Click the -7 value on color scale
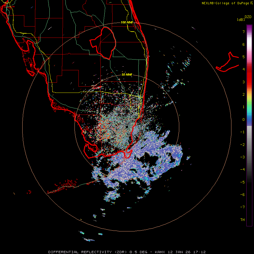 (242, 207)
